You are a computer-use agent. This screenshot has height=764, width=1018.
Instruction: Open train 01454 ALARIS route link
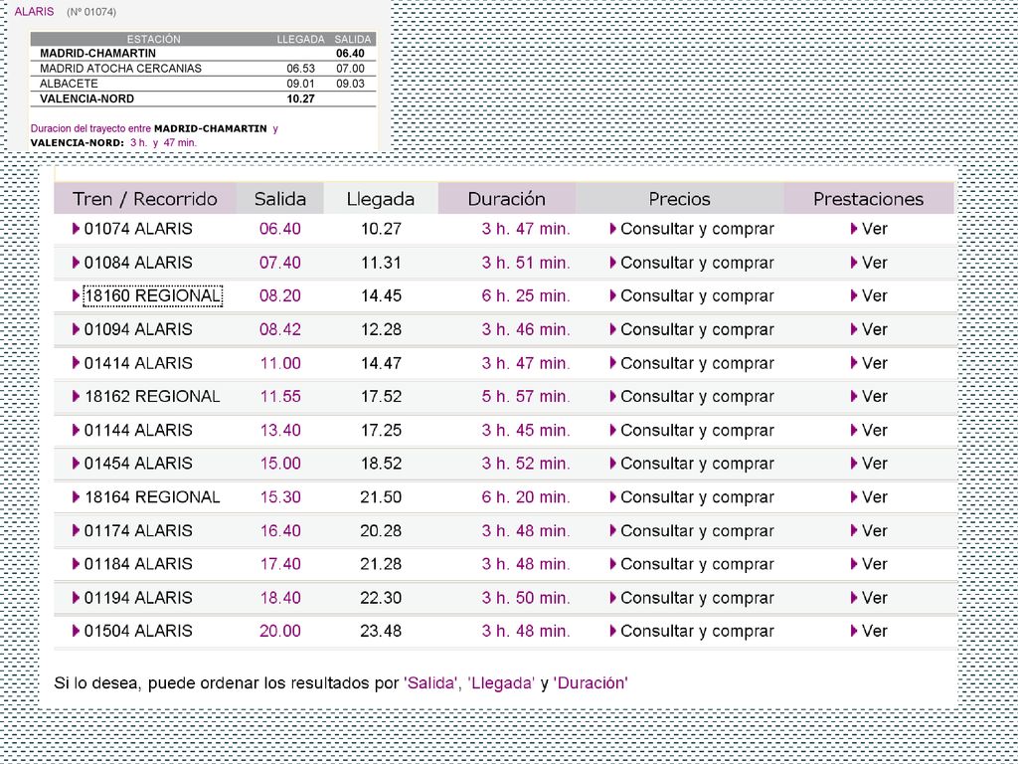(138, 464)
